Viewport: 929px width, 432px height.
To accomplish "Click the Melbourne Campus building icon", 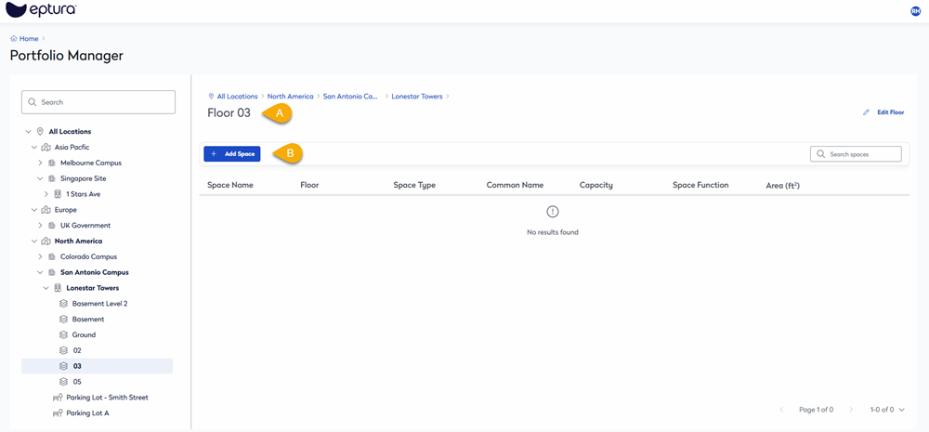I will (x=51, y=163).
